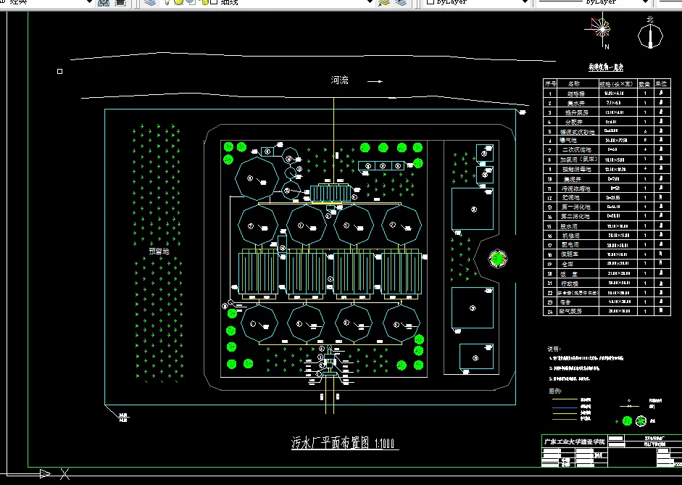Click the 机修间 row name in the table
The image size is (682, 485).
click(x=570, y=236)
